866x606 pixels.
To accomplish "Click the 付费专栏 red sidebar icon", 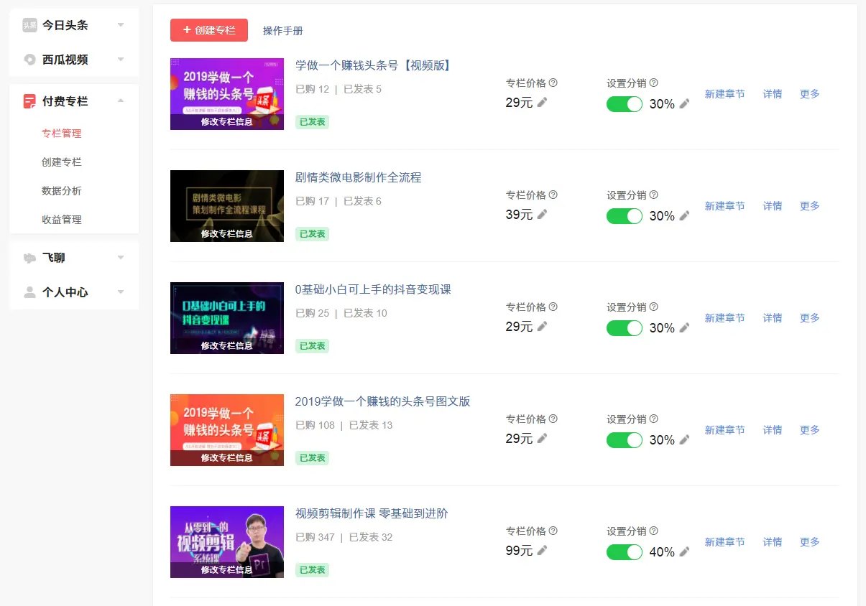I will click(29, 101).
